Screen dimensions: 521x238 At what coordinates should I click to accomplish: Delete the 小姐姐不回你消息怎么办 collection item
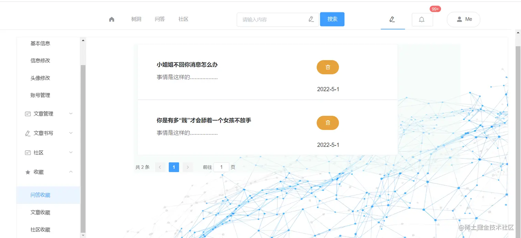pyautogui.click(x=327, y=67)
